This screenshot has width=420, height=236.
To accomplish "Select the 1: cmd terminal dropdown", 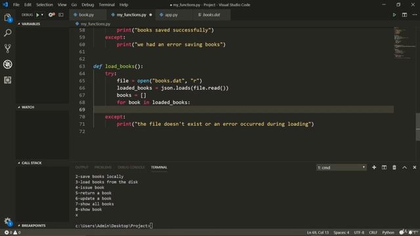I will [x=341, y=168].
